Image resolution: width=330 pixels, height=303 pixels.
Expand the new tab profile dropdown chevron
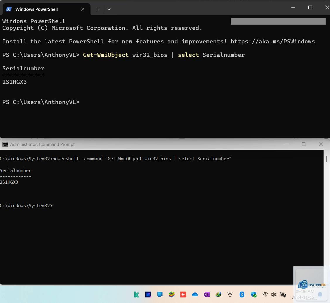tap(109, 9)
